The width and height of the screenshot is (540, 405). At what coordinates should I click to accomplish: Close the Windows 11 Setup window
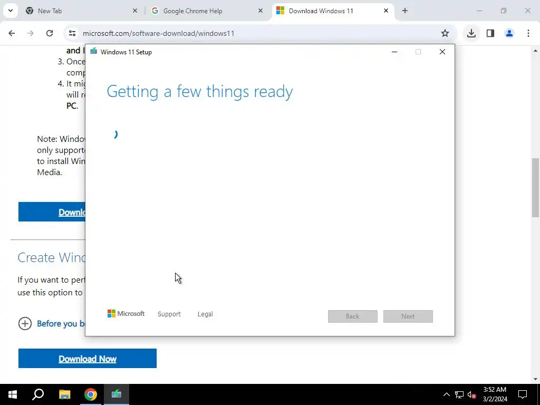(442, 52)
